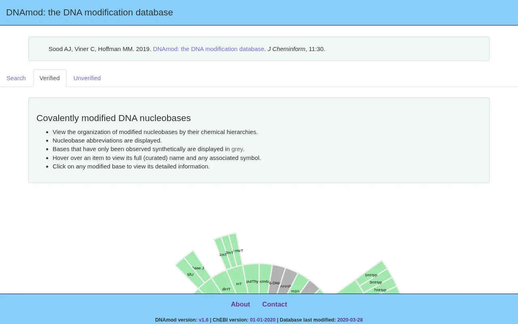Switch to the Unverified tab
Image resolution: width=518 pixels, height=324 pixels.
[87, 78]
